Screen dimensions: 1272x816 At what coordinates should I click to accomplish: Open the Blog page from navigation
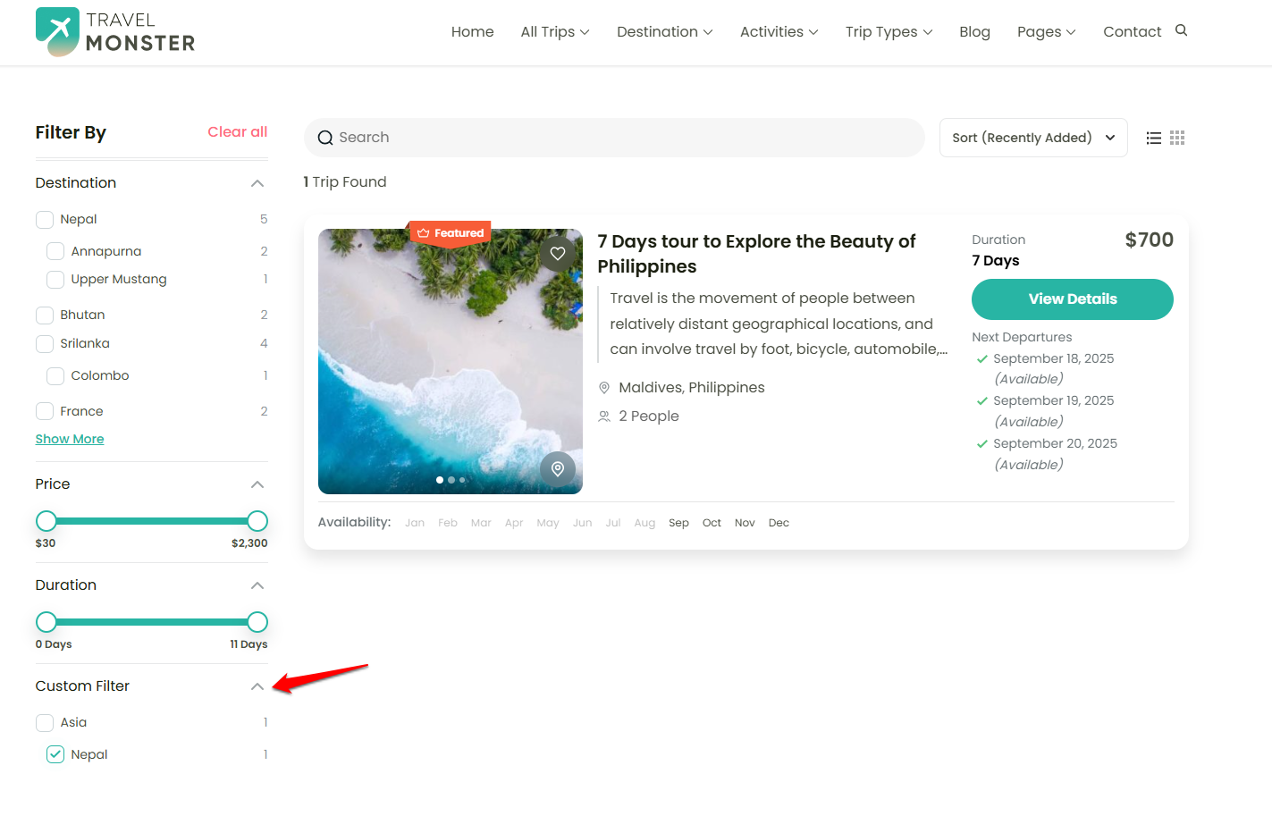click(974, 31)
